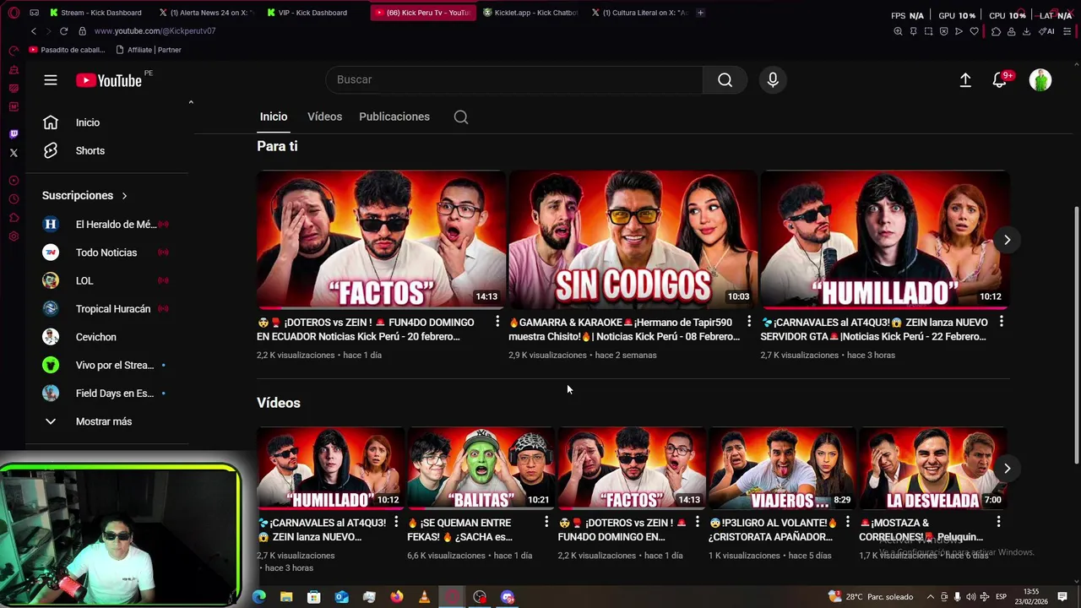
Task: Switch to the Publicaciones channel tab
Action: coord(394,117)
